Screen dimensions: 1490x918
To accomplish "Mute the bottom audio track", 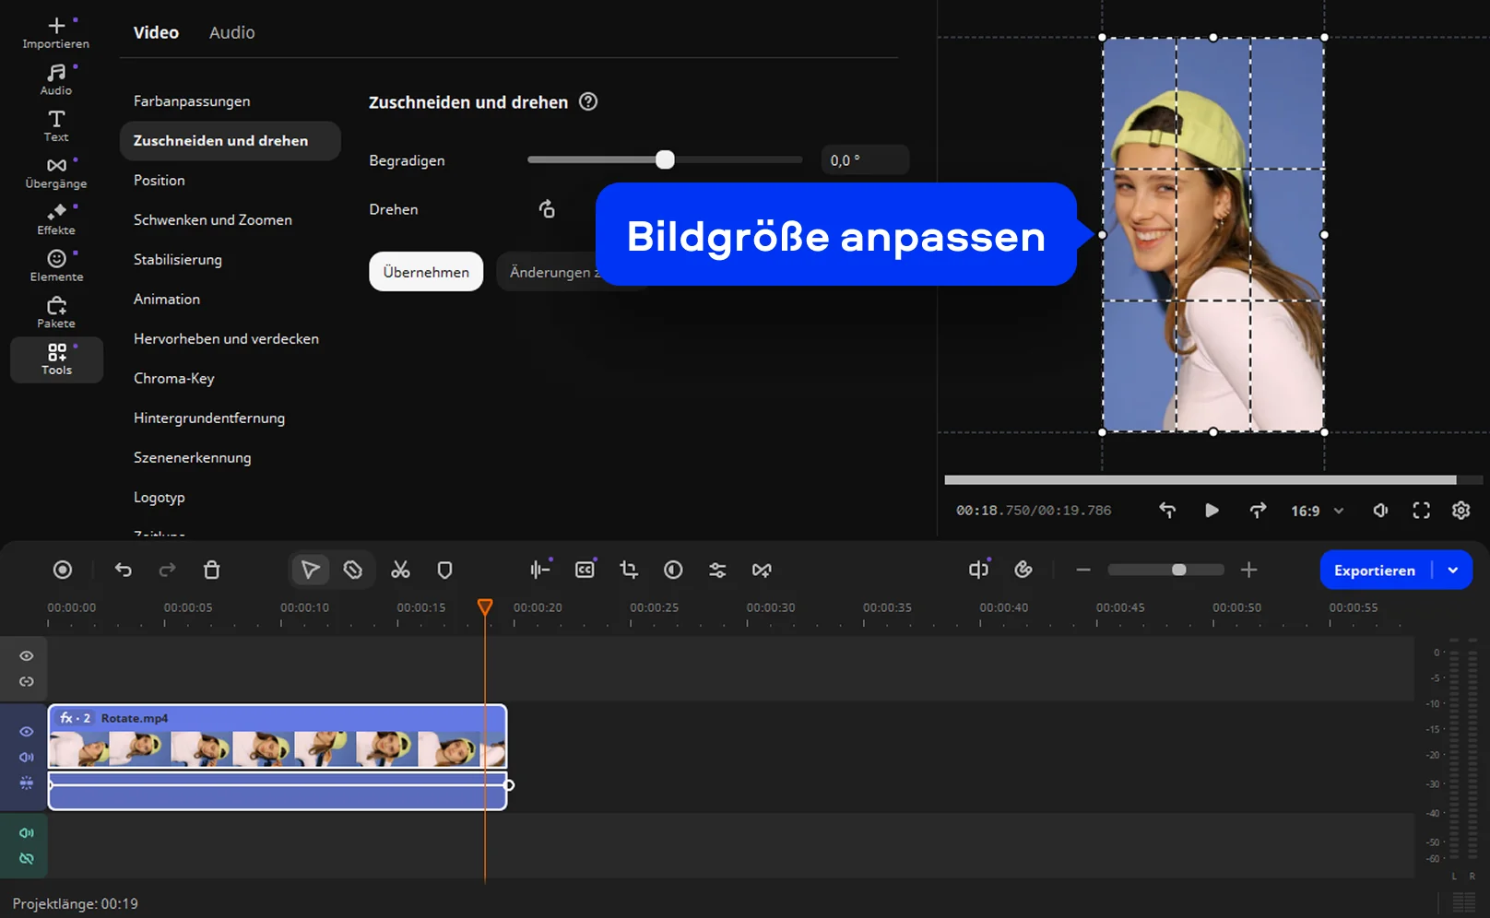I will (x=27, y=833).
